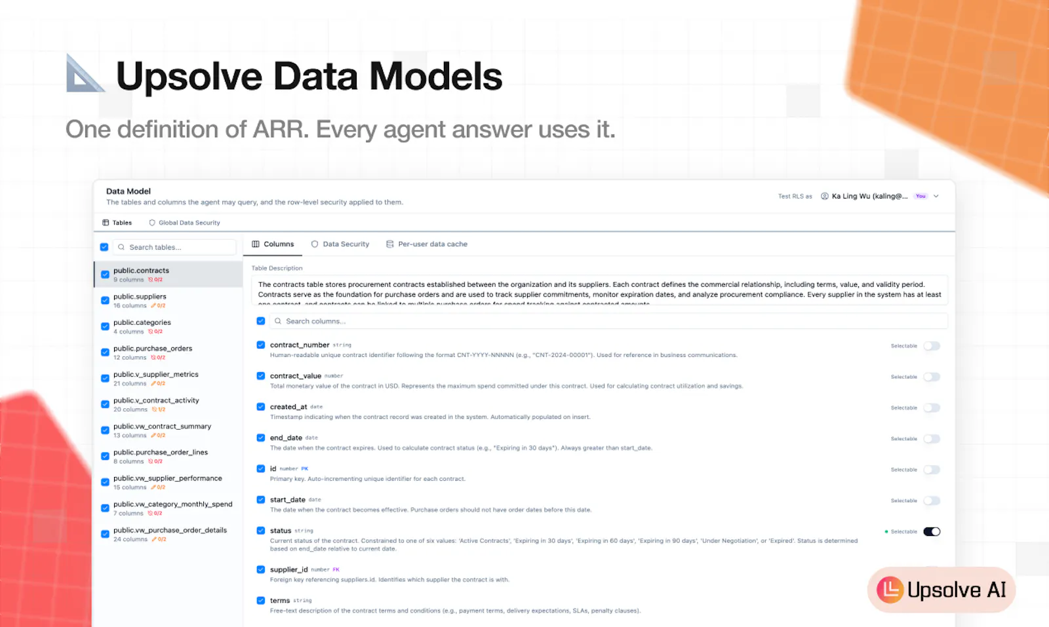Click the created_at column name

288,407
